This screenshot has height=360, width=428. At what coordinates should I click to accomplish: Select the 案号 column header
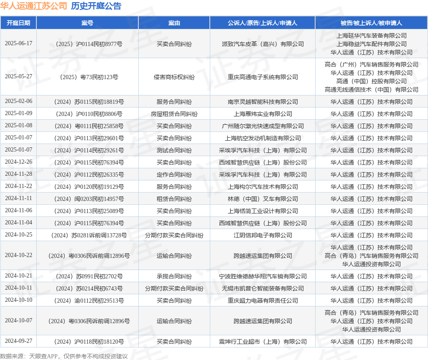(87, 23)
